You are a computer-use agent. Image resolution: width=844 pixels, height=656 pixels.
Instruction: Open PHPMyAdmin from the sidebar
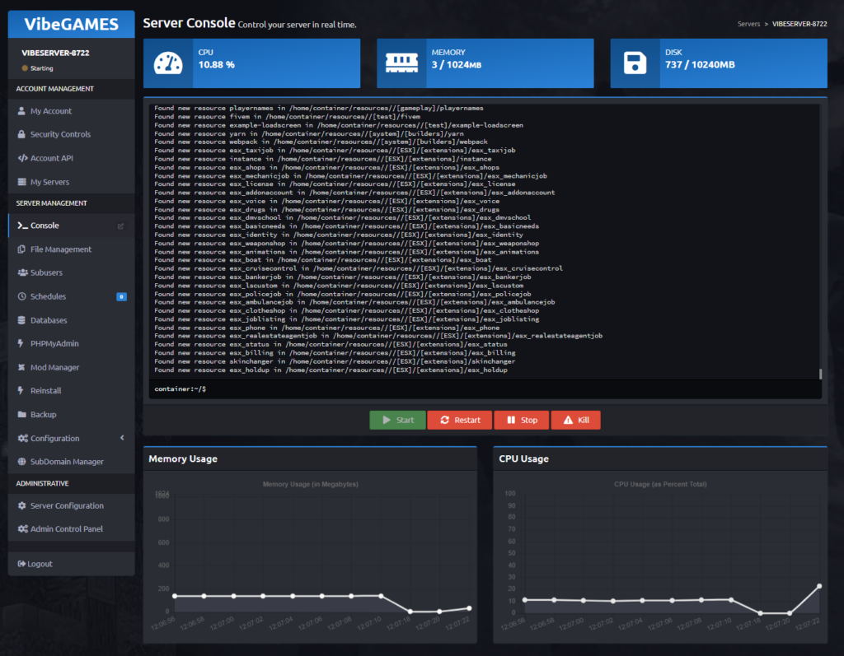[x=71, y=343]
